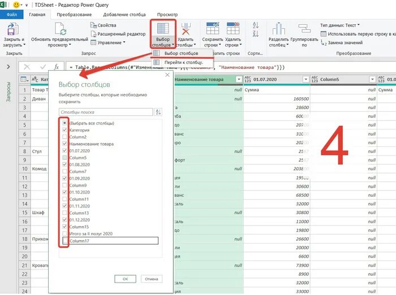This screenshot has width=396, height=295.
Task: Cancel formula with X icon
Action: pyautogui.click(x=27, y=67)
